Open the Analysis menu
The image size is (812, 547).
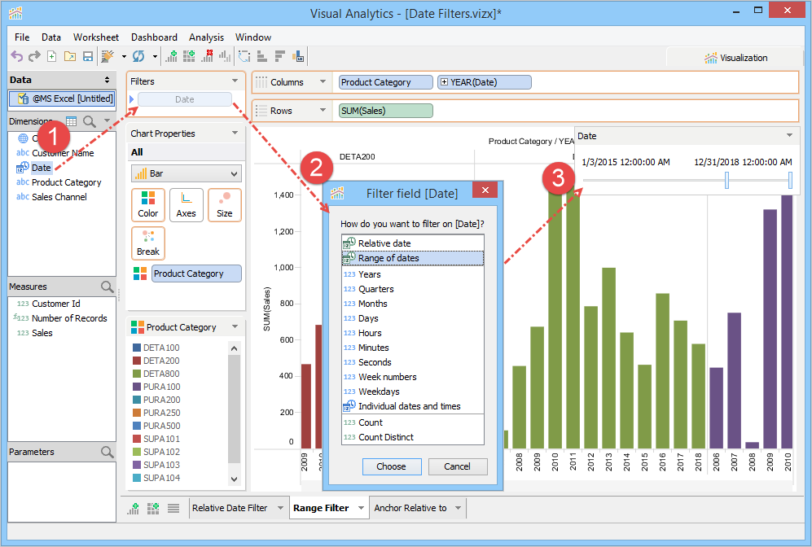206,37
